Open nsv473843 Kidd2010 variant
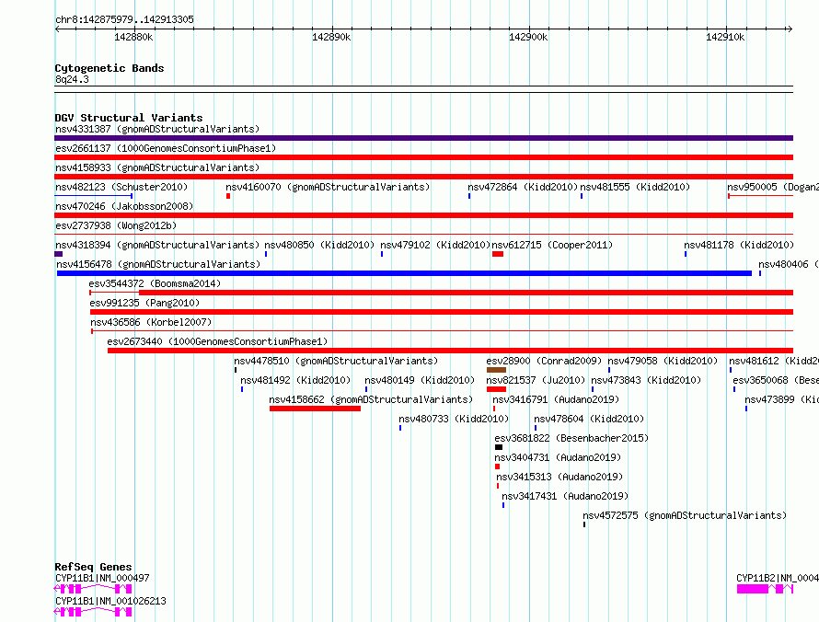This screenshot has width=819, height=622. (x=646, y=380)
